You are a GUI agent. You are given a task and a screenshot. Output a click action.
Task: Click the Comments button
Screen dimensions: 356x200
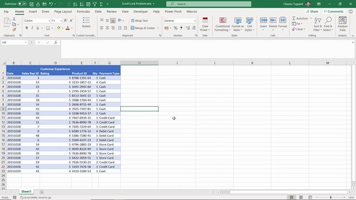point(334,12)
